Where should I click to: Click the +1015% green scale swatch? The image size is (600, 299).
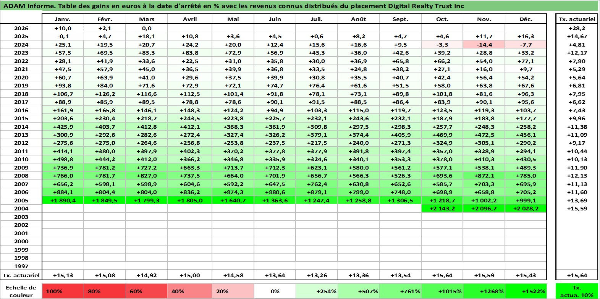(x=442, y=291)
